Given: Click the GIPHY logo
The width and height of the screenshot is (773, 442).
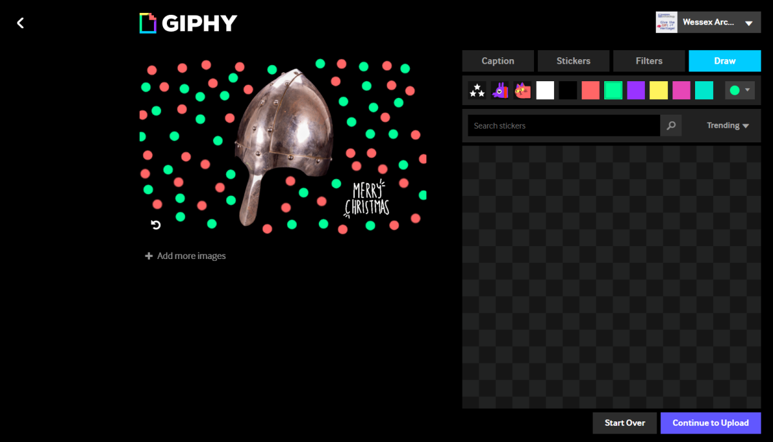Looking at the screenshot, I should (x=188, y=23).
